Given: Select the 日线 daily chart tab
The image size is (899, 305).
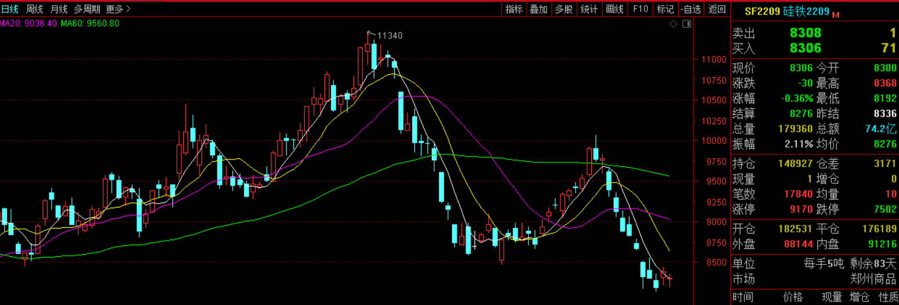Looking at the screenshot, I should pos(10,9).
